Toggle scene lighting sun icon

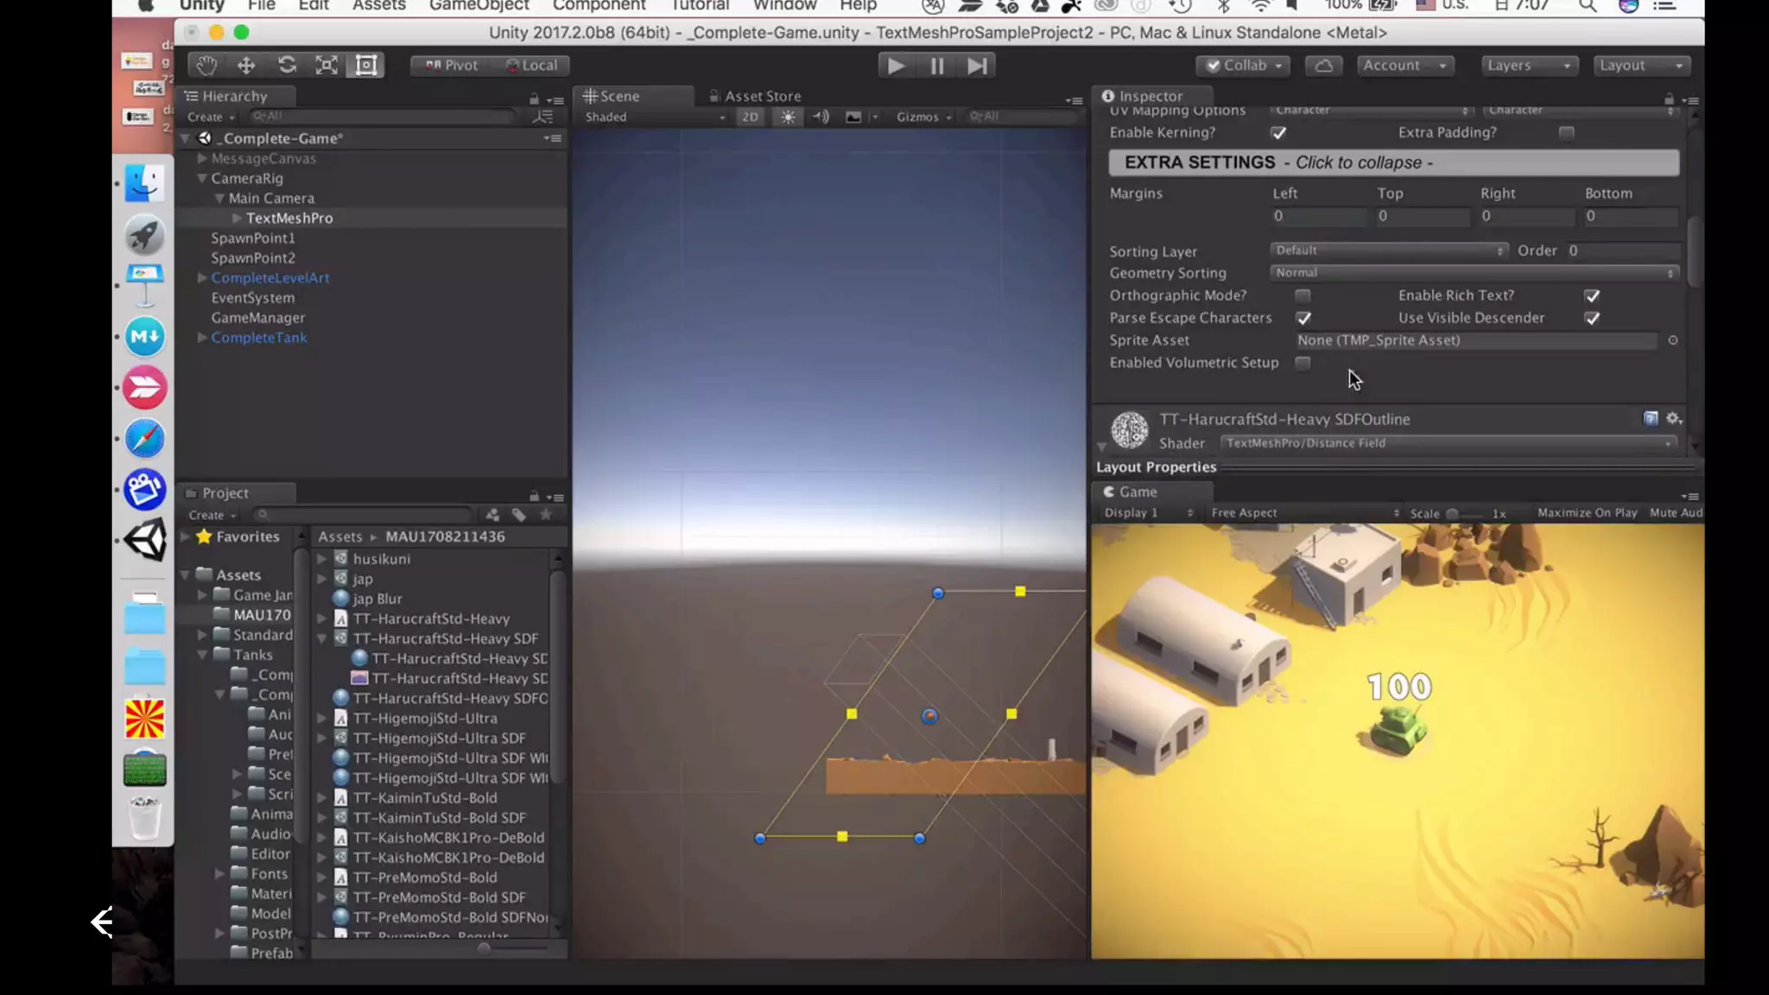pos(788,117)
